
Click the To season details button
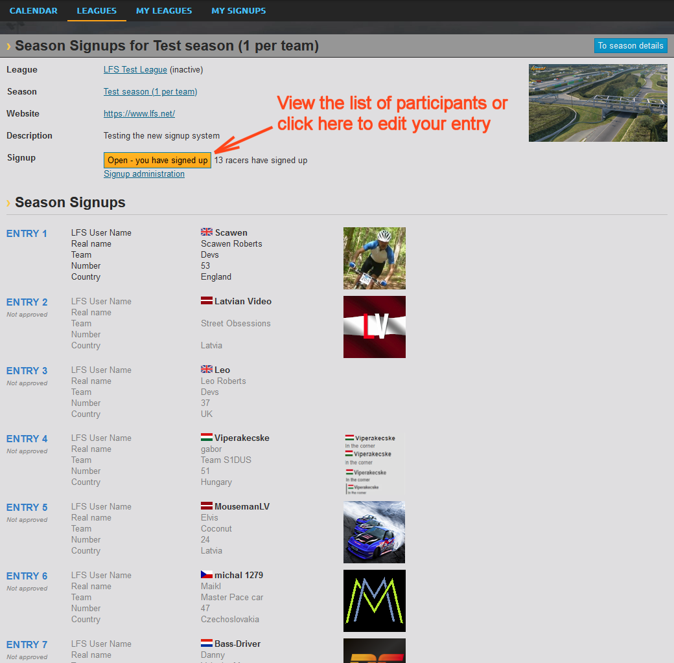pyautogui.click(x=631, y=45)
